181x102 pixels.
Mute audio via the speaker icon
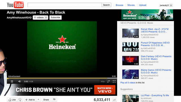20,82
